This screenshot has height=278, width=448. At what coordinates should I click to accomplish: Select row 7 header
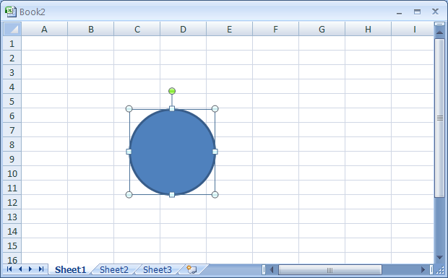click(12, 130)
